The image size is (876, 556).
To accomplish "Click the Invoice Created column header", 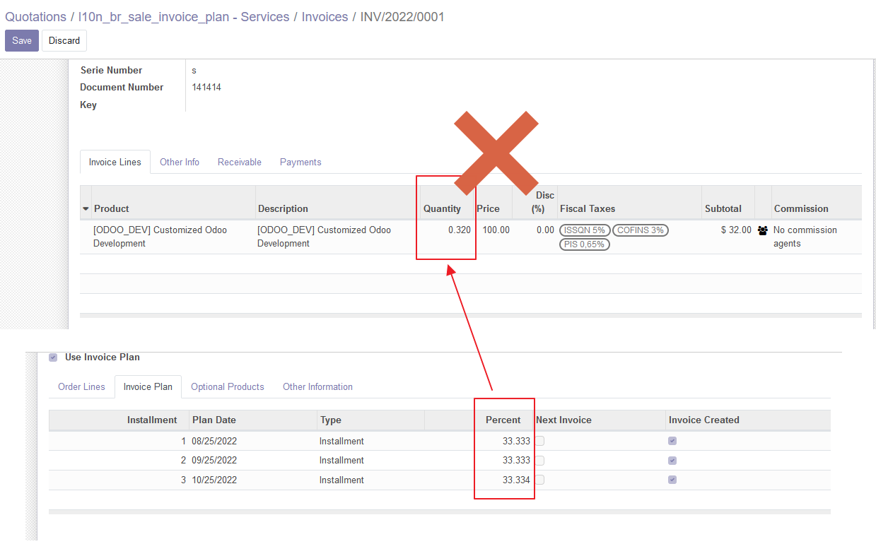I will click(x=703, y=420).
